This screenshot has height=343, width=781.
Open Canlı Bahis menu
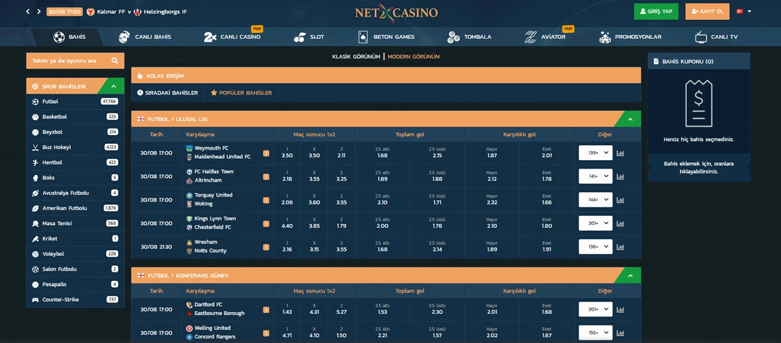[145, 37]
